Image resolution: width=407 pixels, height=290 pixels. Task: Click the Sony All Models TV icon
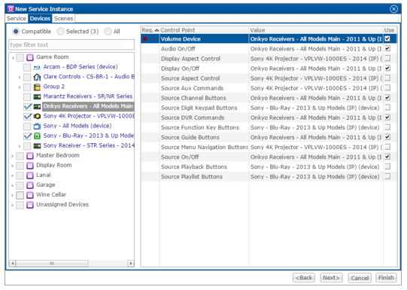37,126
